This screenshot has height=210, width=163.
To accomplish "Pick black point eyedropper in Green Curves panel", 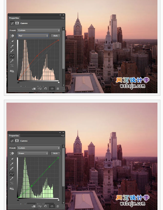I will click(12, 159).
